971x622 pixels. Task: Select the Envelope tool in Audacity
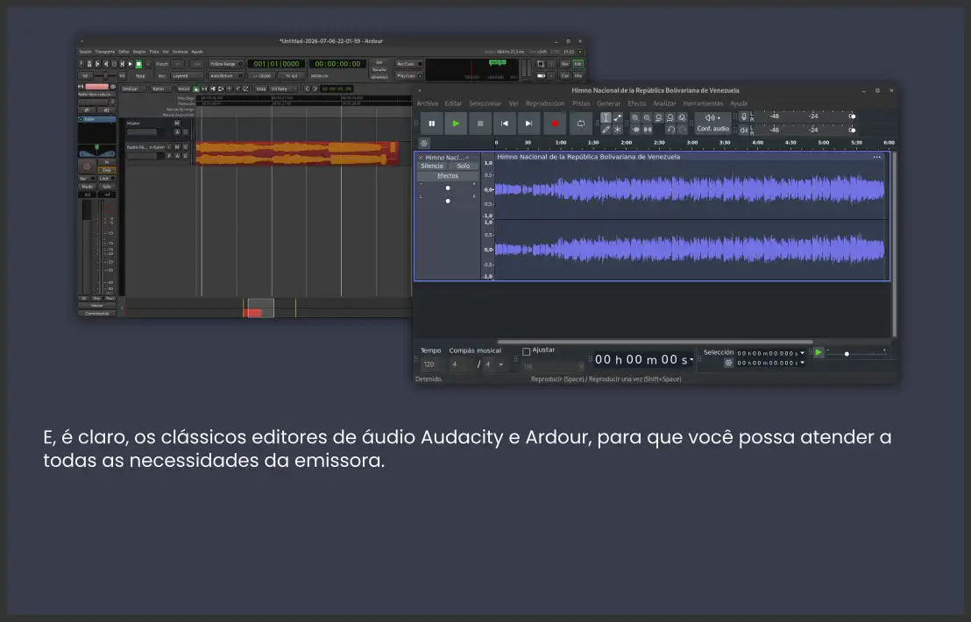click(x=618, y=117)
